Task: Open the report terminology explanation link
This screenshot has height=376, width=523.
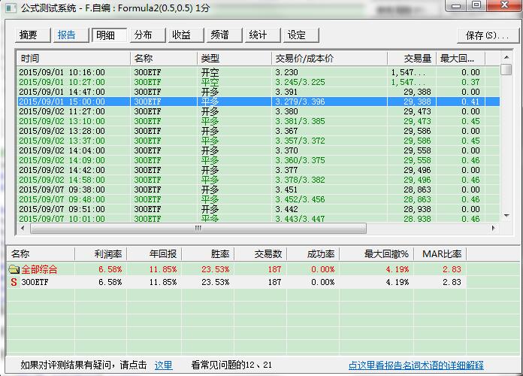Action: (416, 365)
